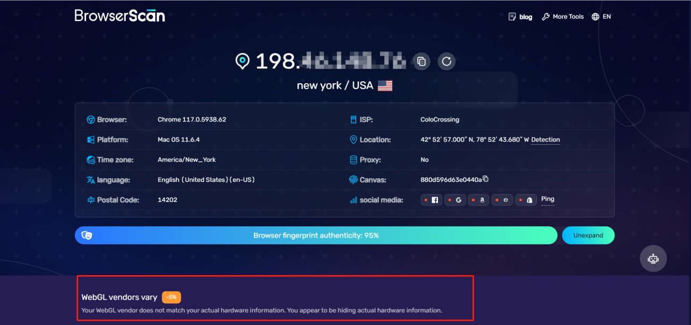The width and height of the screenshot is (691, 325).
Task: Click the Ping link
Action: pyautogui.click(x=547, y=199)
